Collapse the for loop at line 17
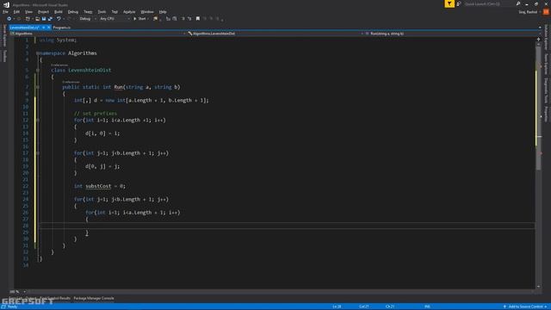 coord(38,153)
